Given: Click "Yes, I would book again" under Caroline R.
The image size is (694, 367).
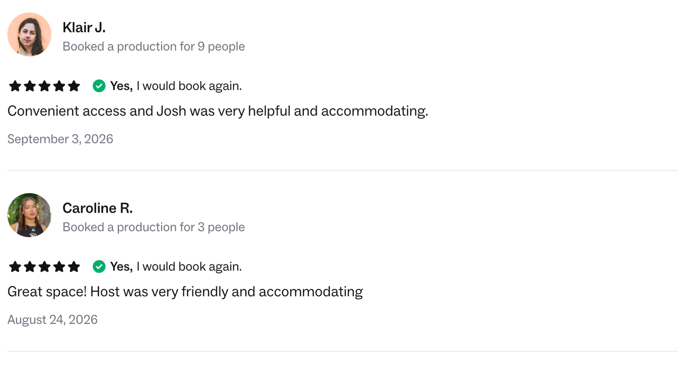Looking at the screenshot, I should pyautogui.click(x=176, y=267).
